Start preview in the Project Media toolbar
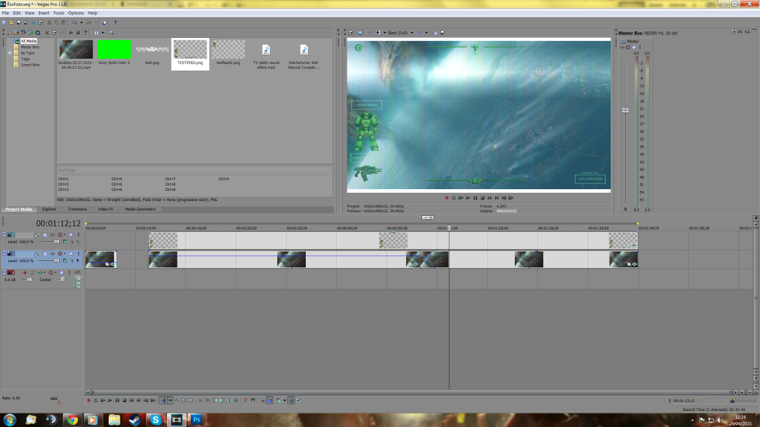This screenshot has height=427, width=760. (71, 32)
